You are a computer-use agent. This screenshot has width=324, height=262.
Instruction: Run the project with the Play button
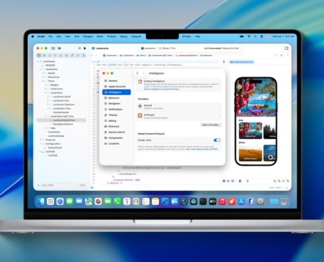(x=85, y=48)
